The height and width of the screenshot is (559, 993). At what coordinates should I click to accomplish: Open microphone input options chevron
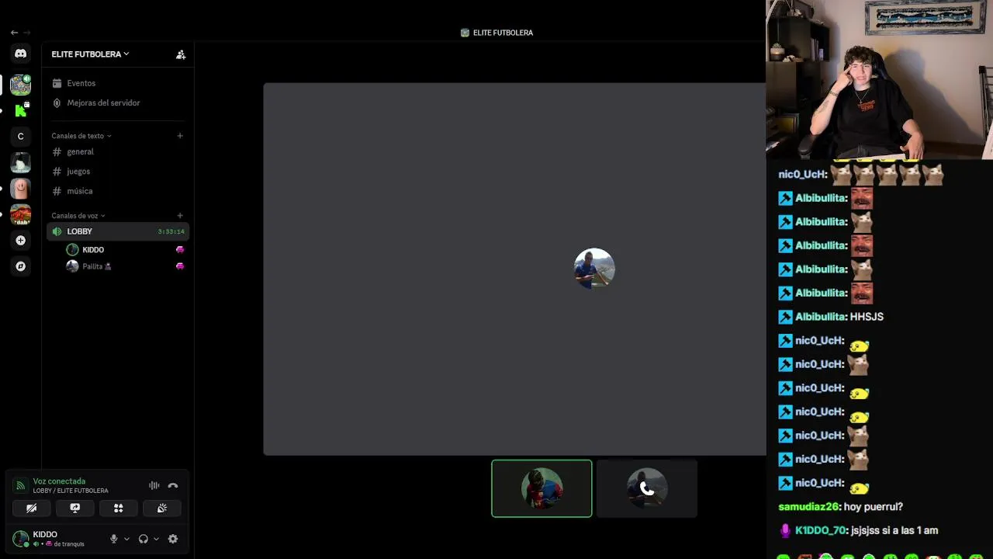[x=126, y=539]
